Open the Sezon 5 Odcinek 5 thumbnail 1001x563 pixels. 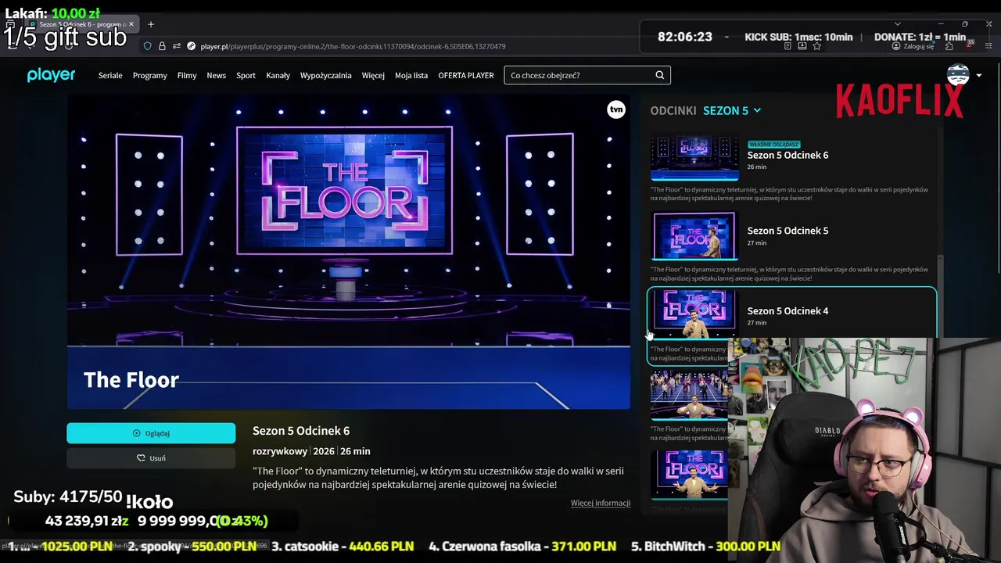[x=694, y=235]
